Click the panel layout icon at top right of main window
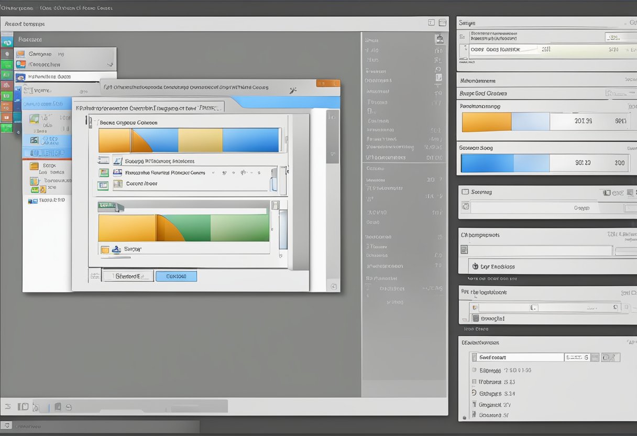This screenshot has width=637, height=436. (443, 23)
